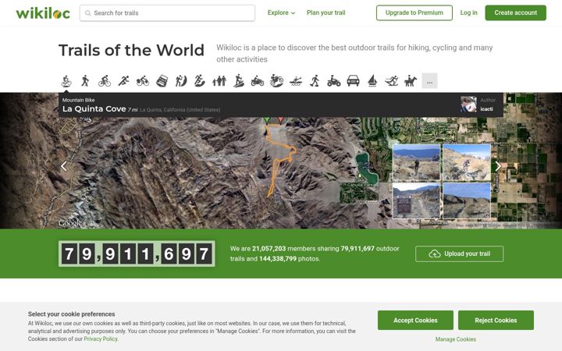Choose the Sailing boat activity icon
The image size is (562, 351).
click(372, 81)
